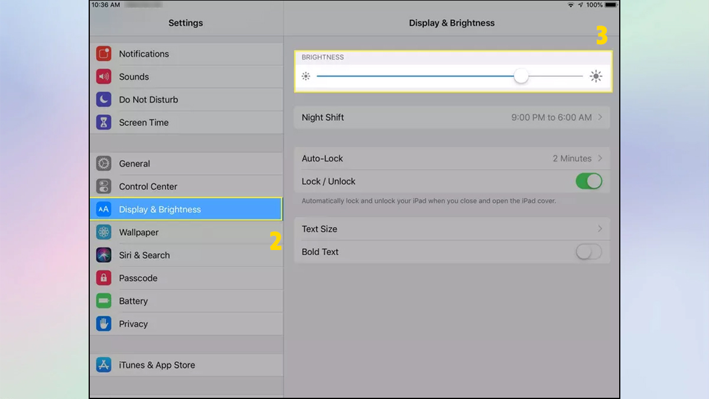
Task: Tap the Sounds speaker icon
Action: click(104, 77)
